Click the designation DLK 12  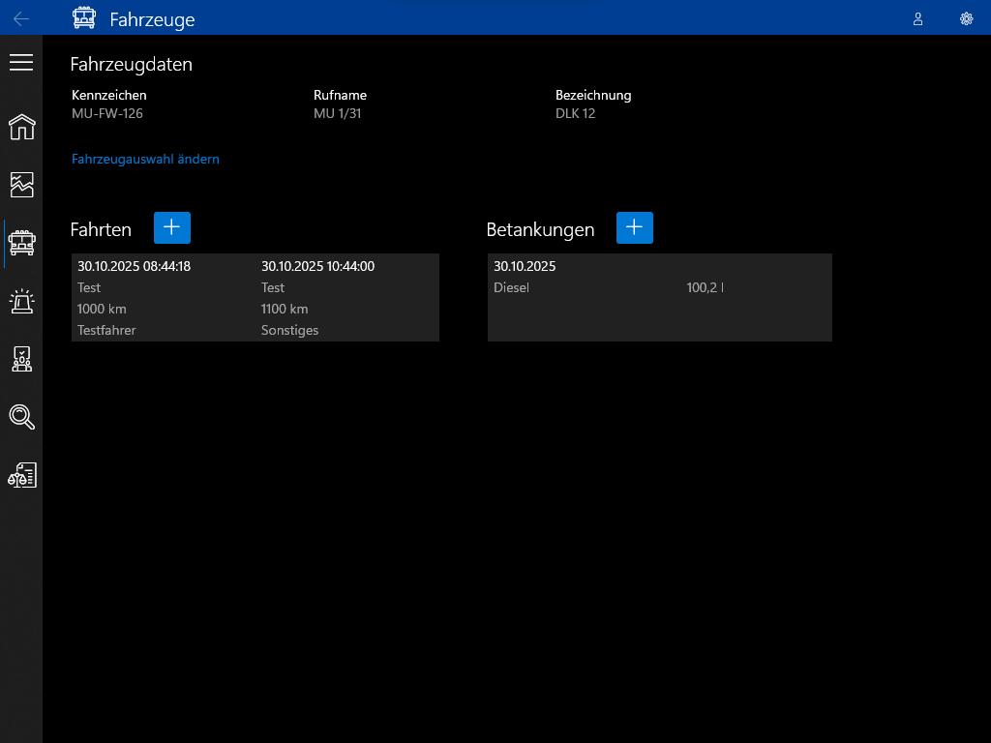point(575,114)
